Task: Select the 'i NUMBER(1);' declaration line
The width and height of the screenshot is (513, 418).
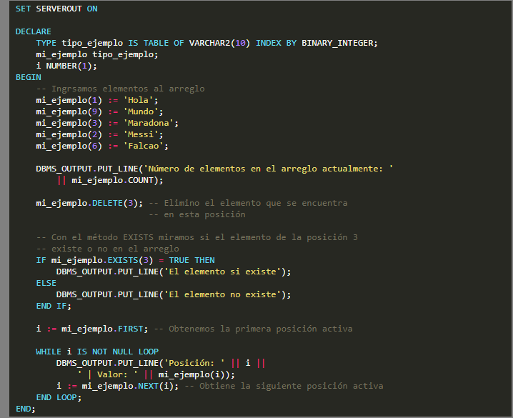Action: pyautogui.click(x=66, y=66)
